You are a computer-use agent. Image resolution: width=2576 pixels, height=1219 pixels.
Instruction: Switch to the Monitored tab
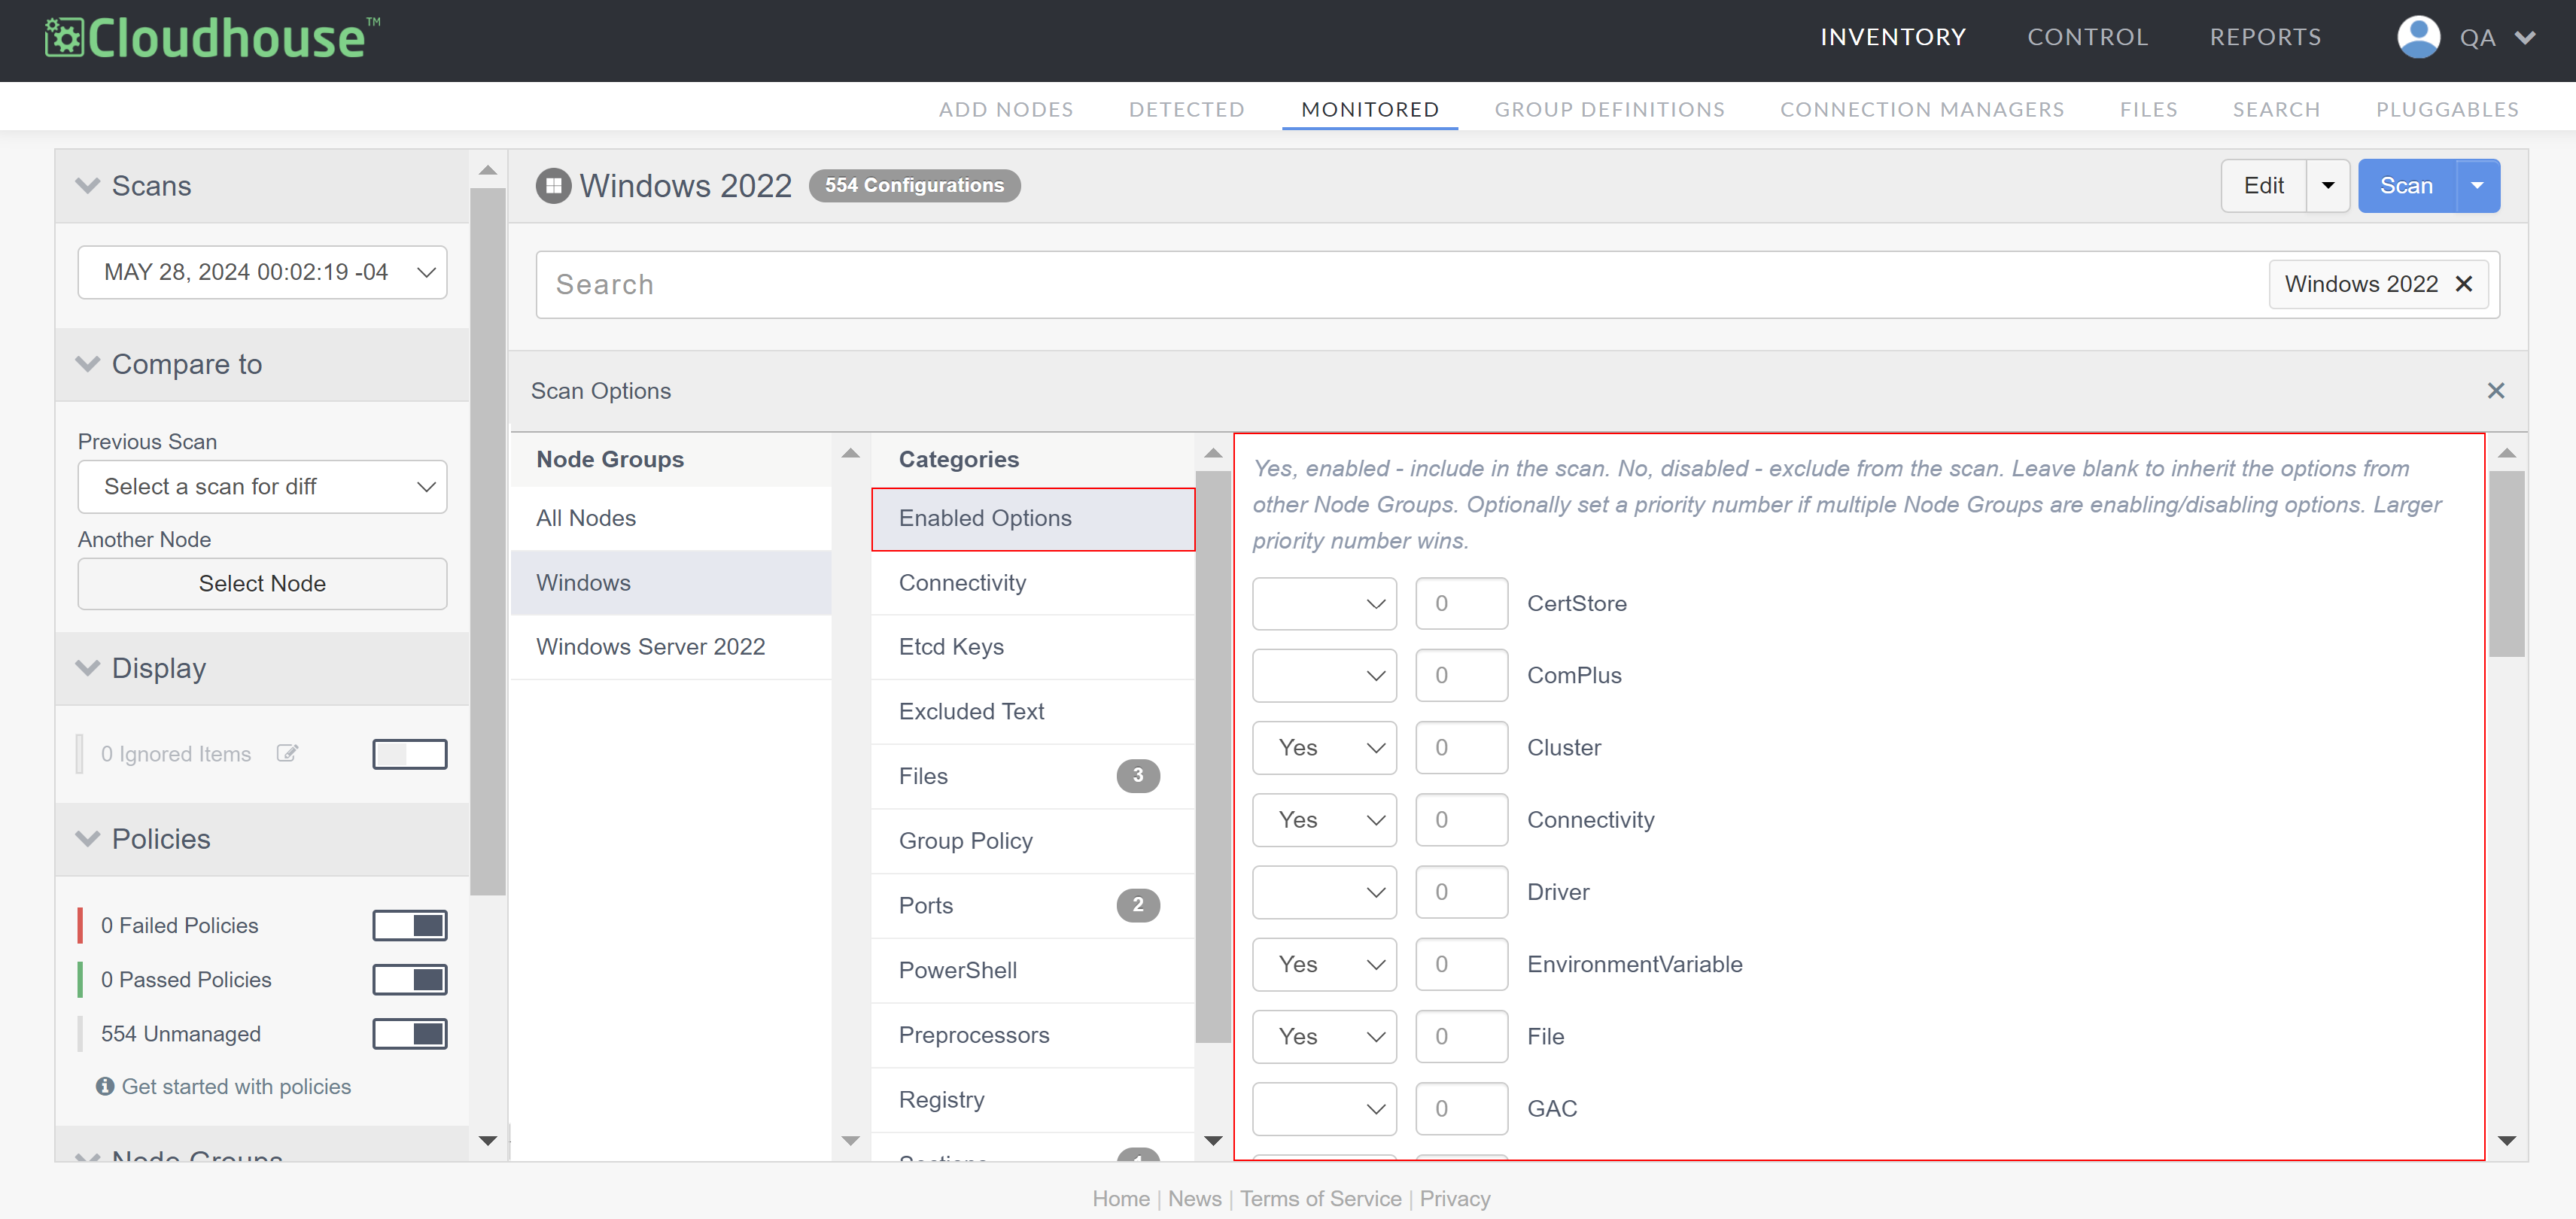click(1369, 109)
